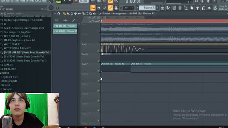
Task: Open Playlist options menu arrow
Action: [55, 14]
